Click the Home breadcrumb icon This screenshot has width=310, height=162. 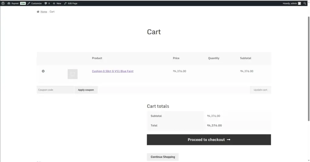click(x=38, y=12)
